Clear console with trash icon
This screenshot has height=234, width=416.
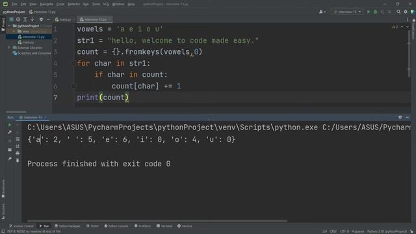tap(18, 161)
